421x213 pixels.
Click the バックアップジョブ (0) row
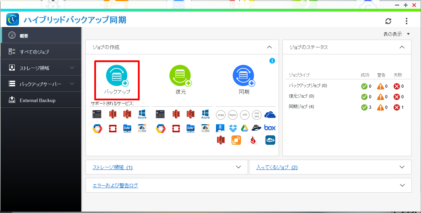pos(348,86)
